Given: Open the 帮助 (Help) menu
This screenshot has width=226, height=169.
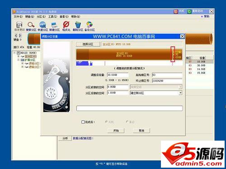Looking at the screenshot, I should pyautogui.click(x=75, y=17).
